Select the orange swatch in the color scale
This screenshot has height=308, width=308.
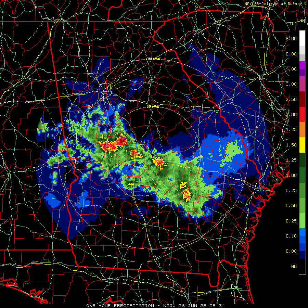[302, 130]
